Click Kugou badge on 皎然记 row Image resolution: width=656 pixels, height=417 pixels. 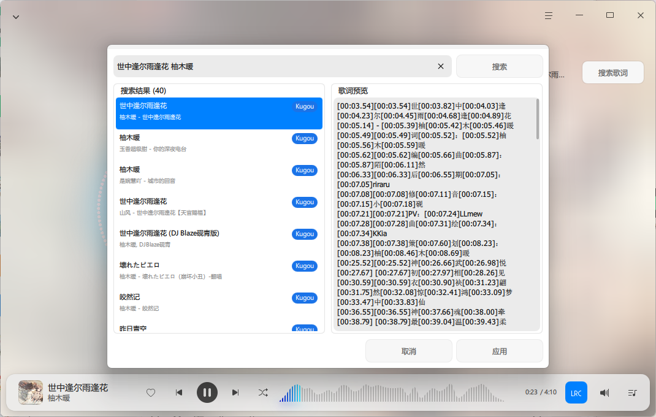click(x=305, y=297)
